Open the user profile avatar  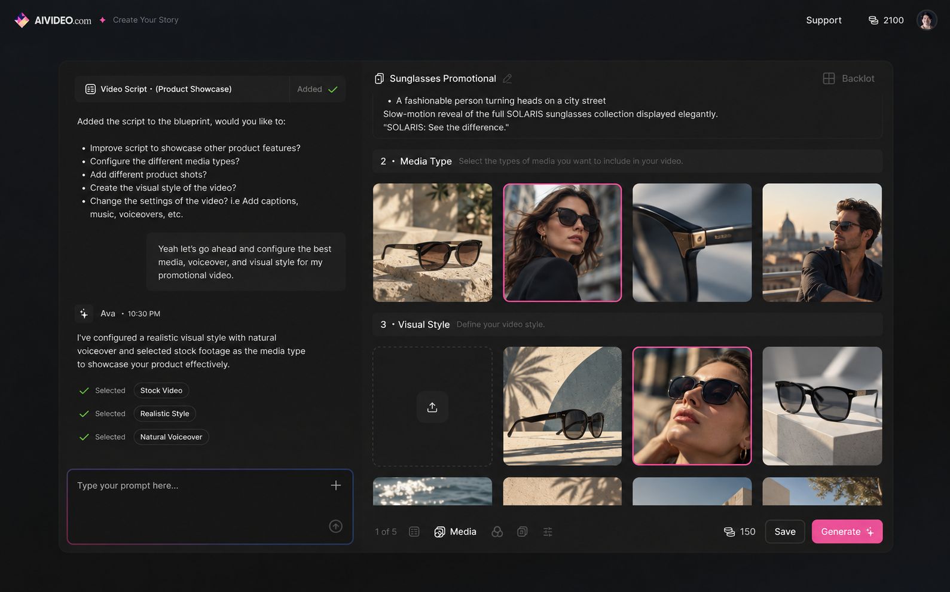[927, 20]
